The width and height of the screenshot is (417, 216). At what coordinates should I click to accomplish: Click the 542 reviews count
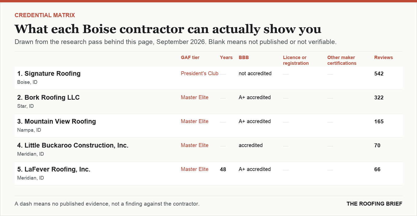click(x=379, y=74)
